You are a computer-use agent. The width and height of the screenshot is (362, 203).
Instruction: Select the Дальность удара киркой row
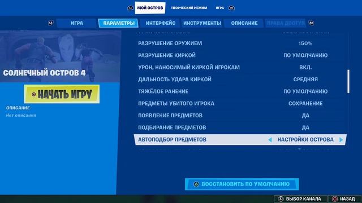click(x=240, y=79)
